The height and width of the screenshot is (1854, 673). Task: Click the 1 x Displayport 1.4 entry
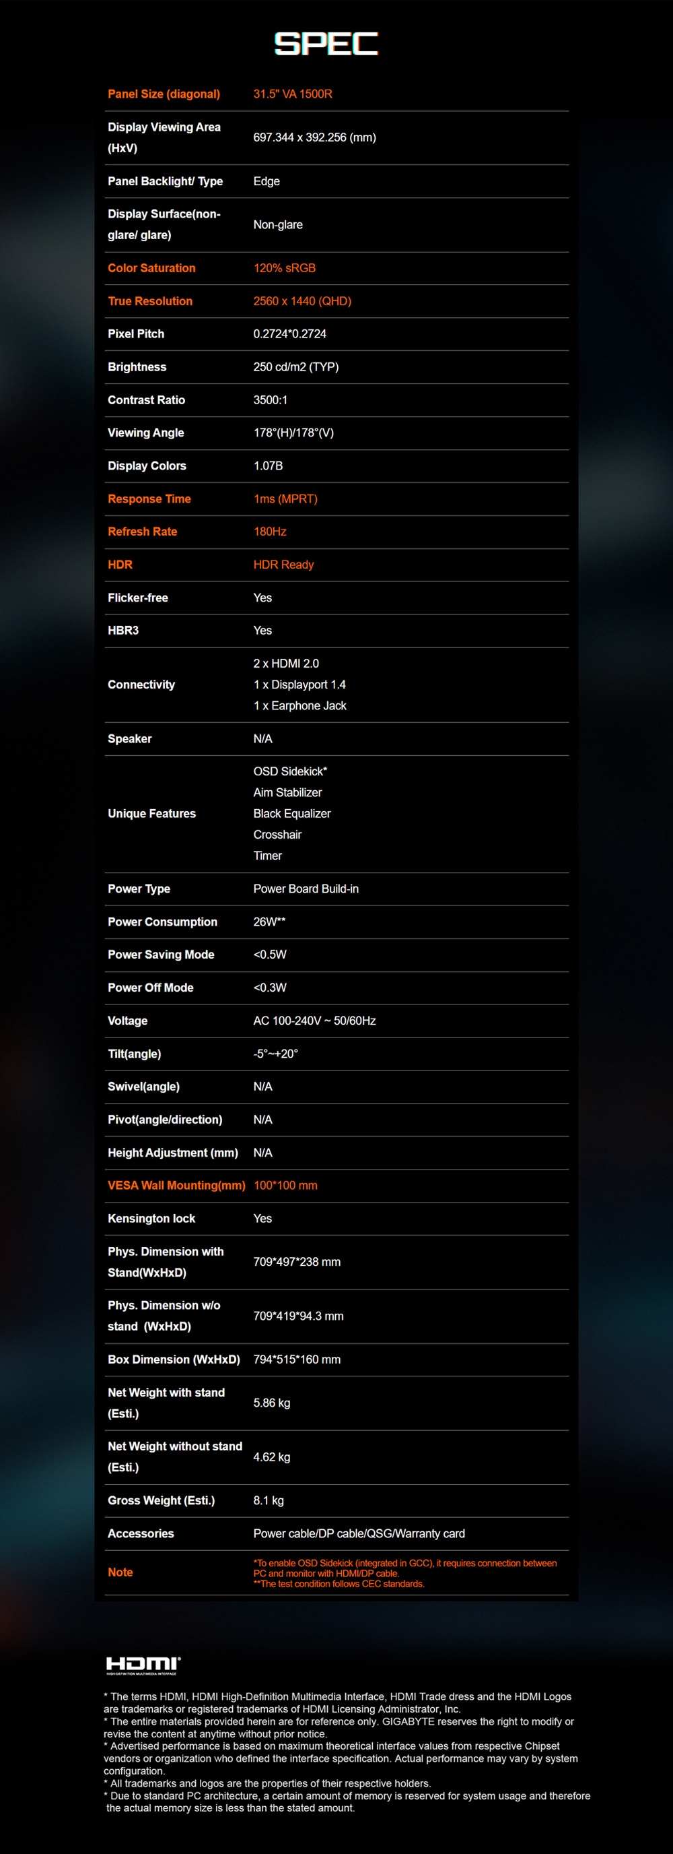coord(299,684)
